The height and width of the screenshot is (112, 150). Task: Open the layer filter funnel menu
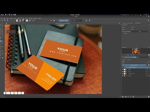coord(148,63)
